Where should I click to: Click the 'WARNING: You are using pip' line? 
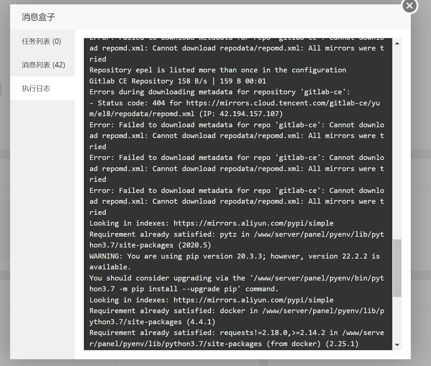tap(235, 262)
